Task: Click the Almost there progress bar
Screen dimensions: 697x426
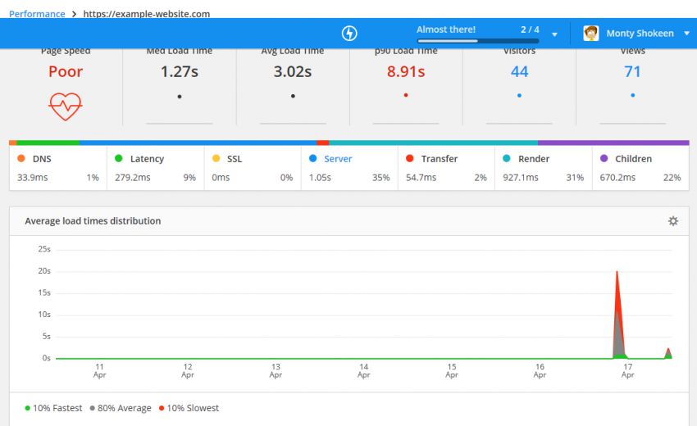Action: pos(478,41)
